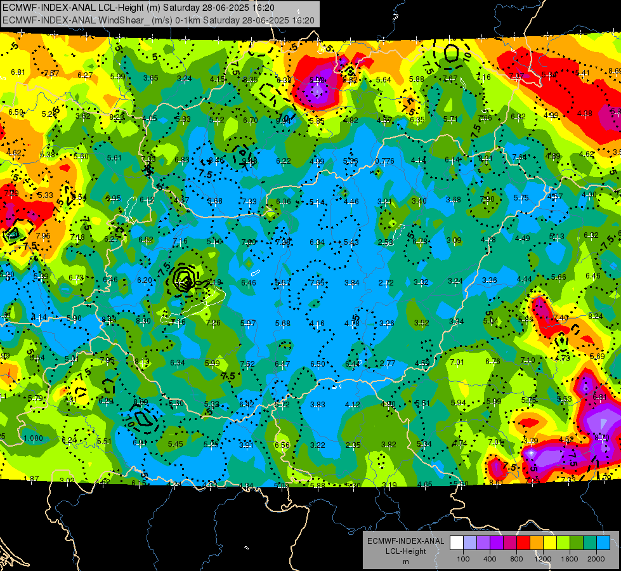Click the grid value 7.57
The image size is (621, 571).
(51, 74)
